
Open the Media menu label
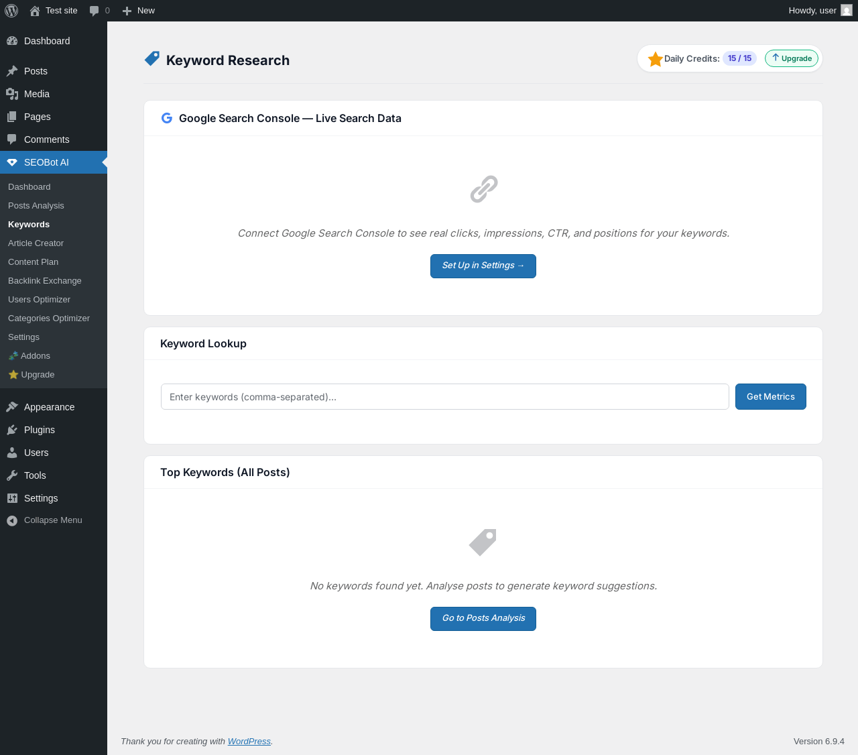37,94
